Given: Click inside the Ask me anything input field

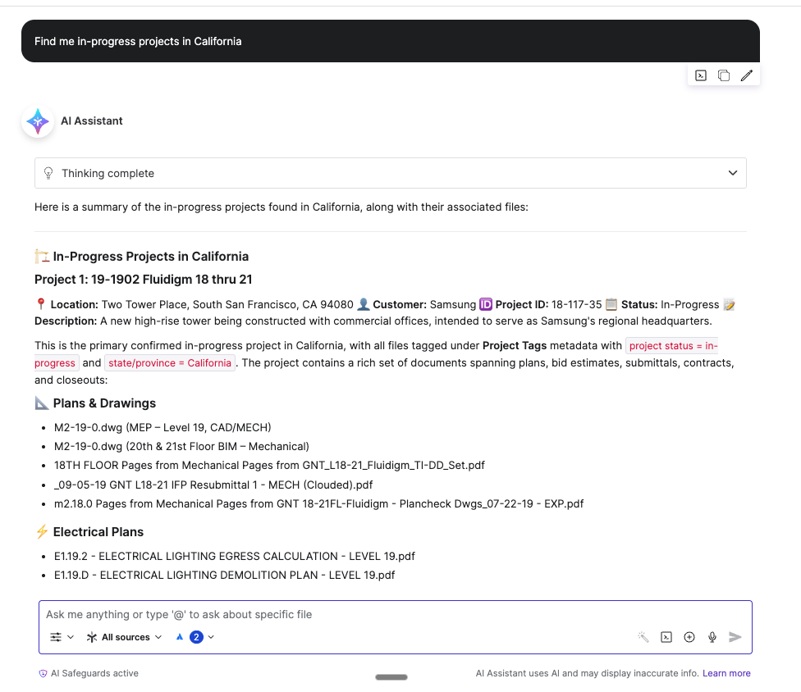Looking at the screenshot, I should click(328, 613).
